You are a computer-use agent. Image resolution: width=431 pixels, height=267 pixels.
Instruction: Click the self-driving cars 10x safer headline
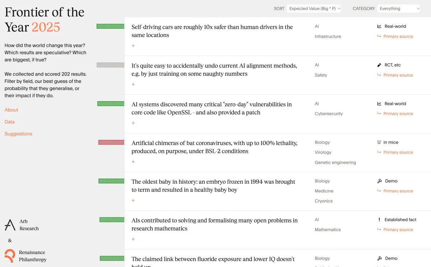point(212,31)
